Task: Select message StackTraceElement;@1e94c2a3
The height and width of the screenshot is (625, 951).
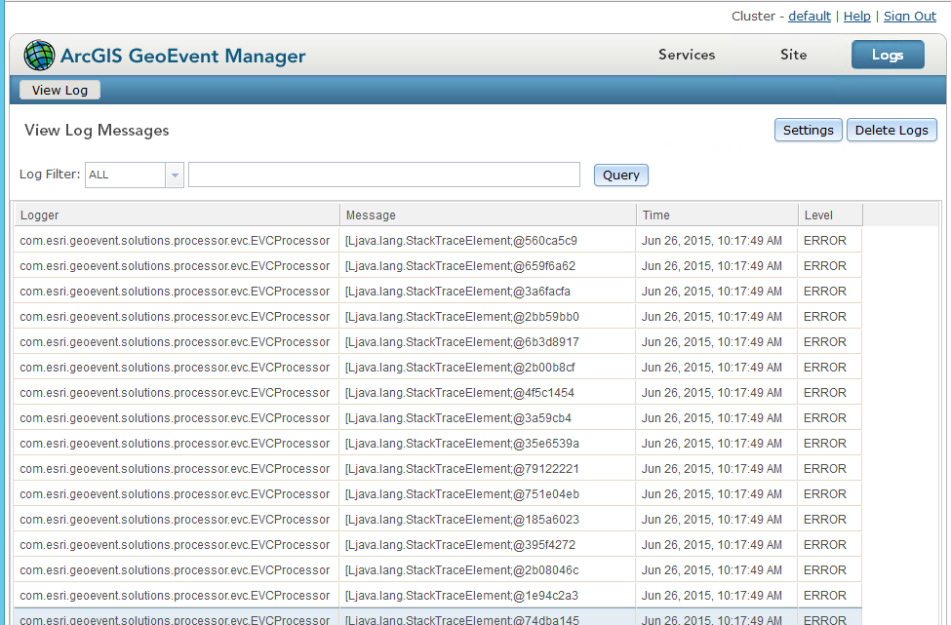Action: (x=461, y=597)
